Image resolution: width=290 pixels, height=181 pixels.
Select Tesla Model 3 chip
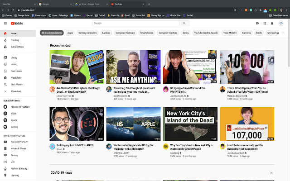coord(230,33)
